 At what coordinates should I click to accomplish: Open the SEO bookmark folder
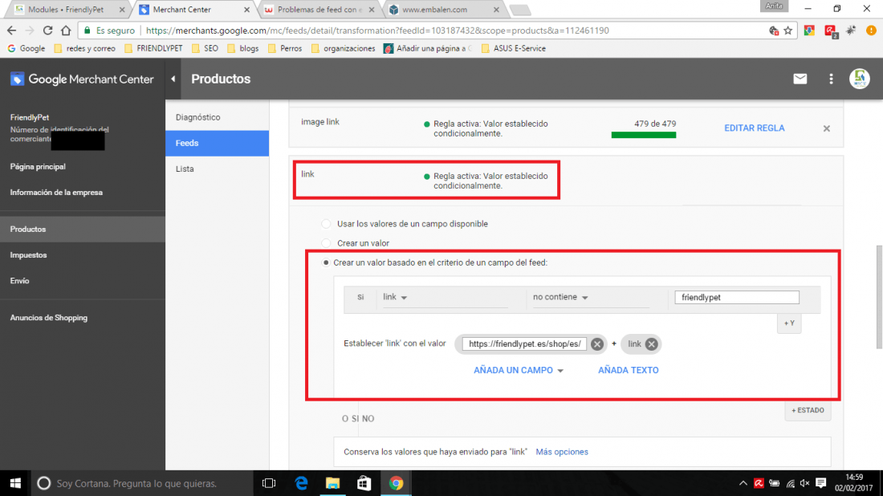coord(205,48)
